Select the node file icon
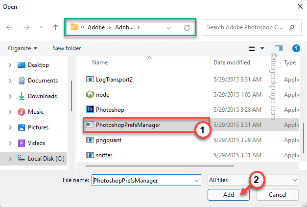Image resolution: width=307 pixels, height=207 pixels. pyautogui.click(x=90, y=94)
